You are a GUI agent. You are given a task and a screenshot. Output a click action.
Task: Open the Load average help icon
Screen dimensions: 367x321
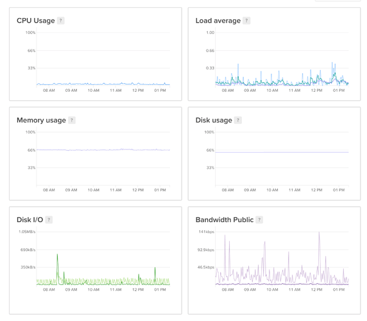pyautogui.click(x=246, y=21)
